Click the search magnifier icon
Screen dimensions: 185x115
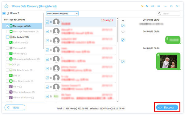coord(160,14)
